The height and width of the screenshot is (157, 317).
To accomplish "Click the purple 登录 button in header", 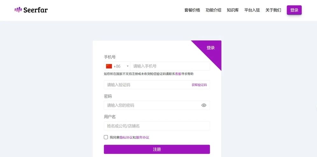I will 294,10.
